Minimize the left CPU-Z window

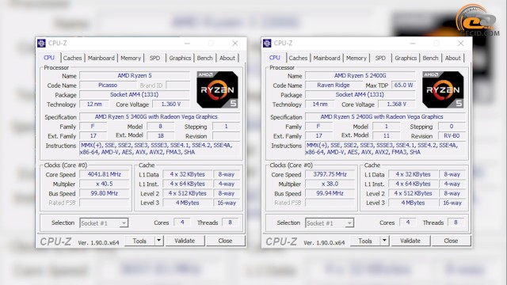(x=187, y=44)
